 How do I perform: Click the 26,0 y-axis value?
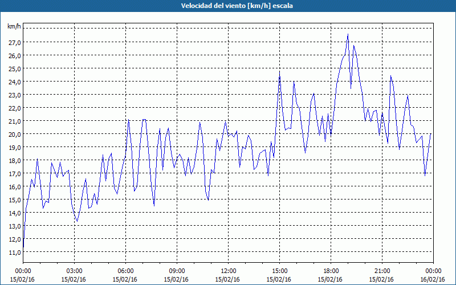click(x=14, y=55)
